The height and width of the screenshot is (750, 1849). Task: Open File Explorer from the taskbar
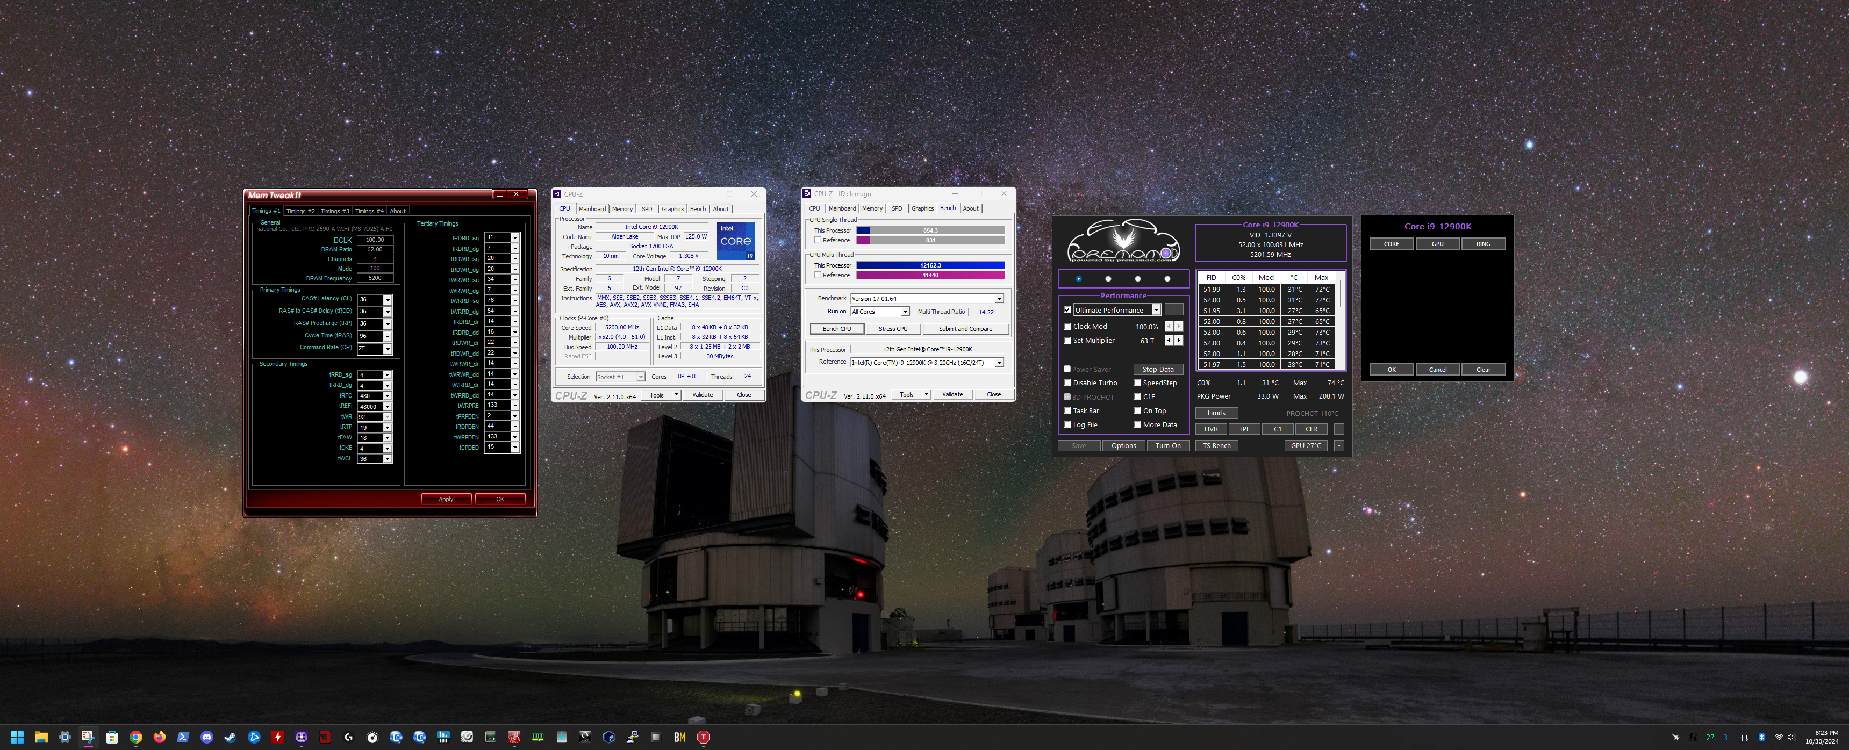click(x=41, y=737)
